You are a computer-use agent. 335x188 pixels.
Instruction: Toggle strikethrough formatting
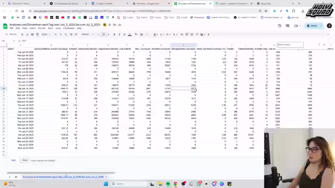[125, 34]
